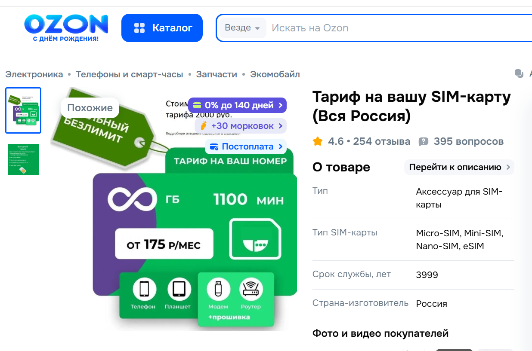The height and width of the screenshot is (351, 532).
Task: Expand the Везде search scope dropdown
Action: (x=242, y=28)
